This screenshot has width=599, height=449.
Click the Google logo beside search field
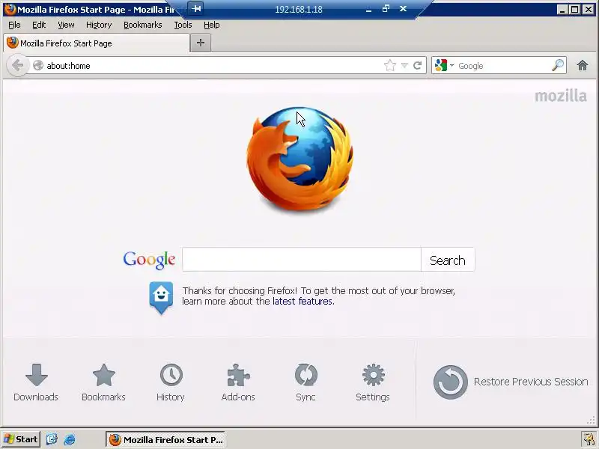(x=149, y=260)
